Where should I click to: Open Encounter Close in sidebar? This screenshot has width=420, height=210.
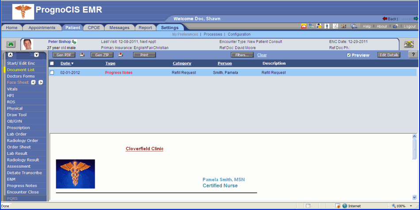tap(26, 192)
